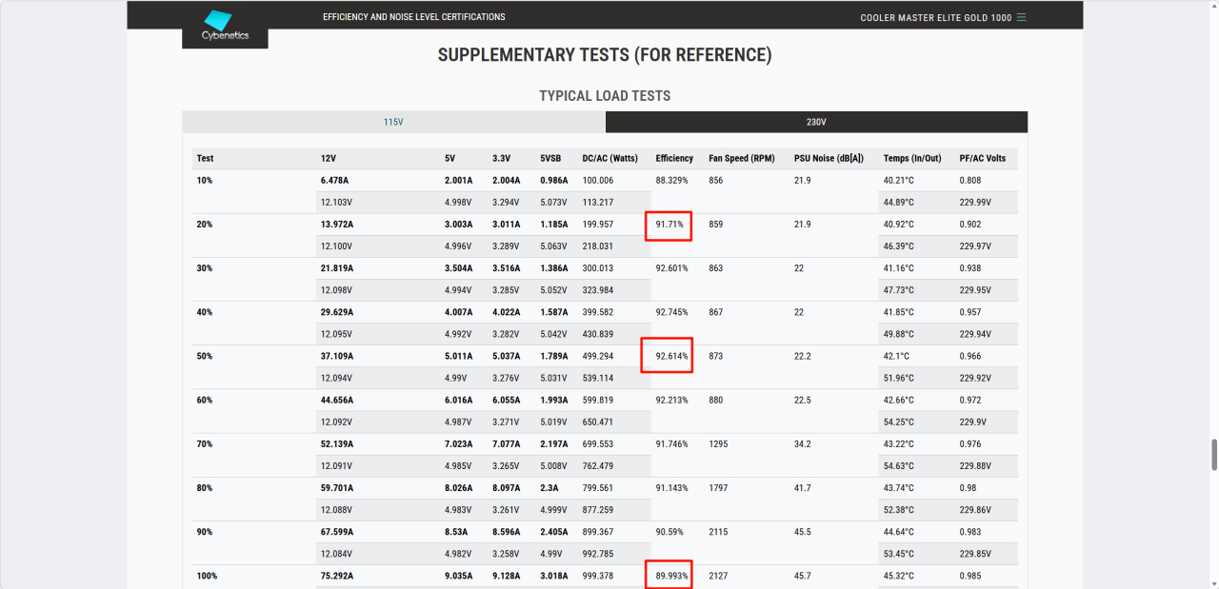The height and width of the screenshot is (589, 1219).
Task: Click the PF/AC Volts column header
Action: click(x=982, y=158)
